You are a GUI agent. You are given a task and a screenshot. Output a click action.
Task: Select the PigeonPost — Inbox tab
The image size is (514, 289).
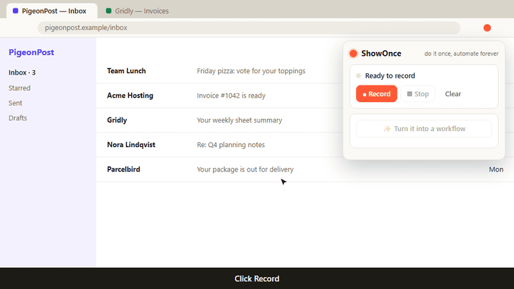(51, 11)
